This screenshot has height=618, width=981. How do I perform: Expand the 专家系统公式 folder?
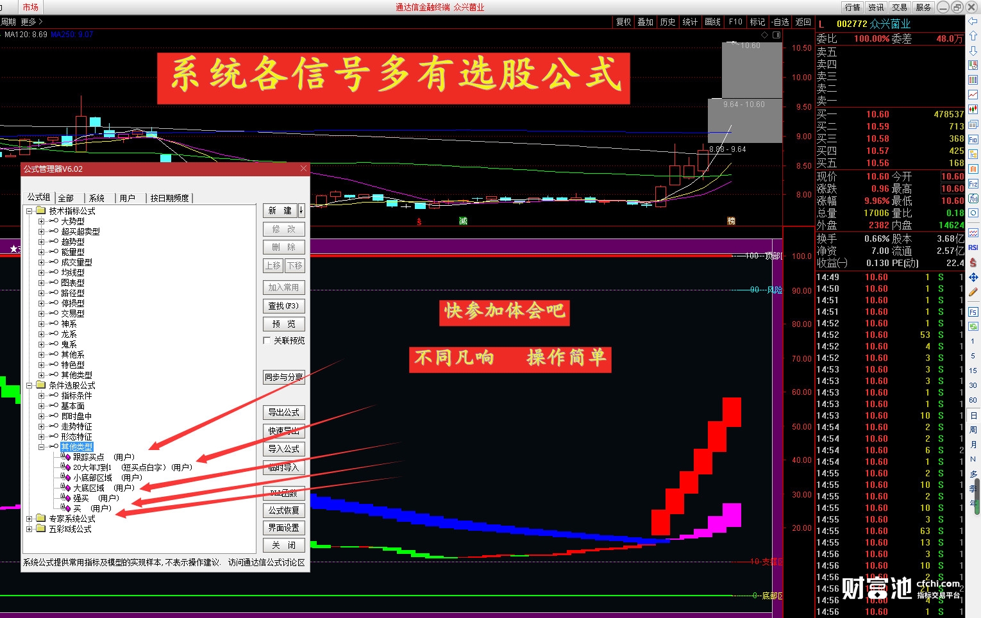tap(29, 519)
